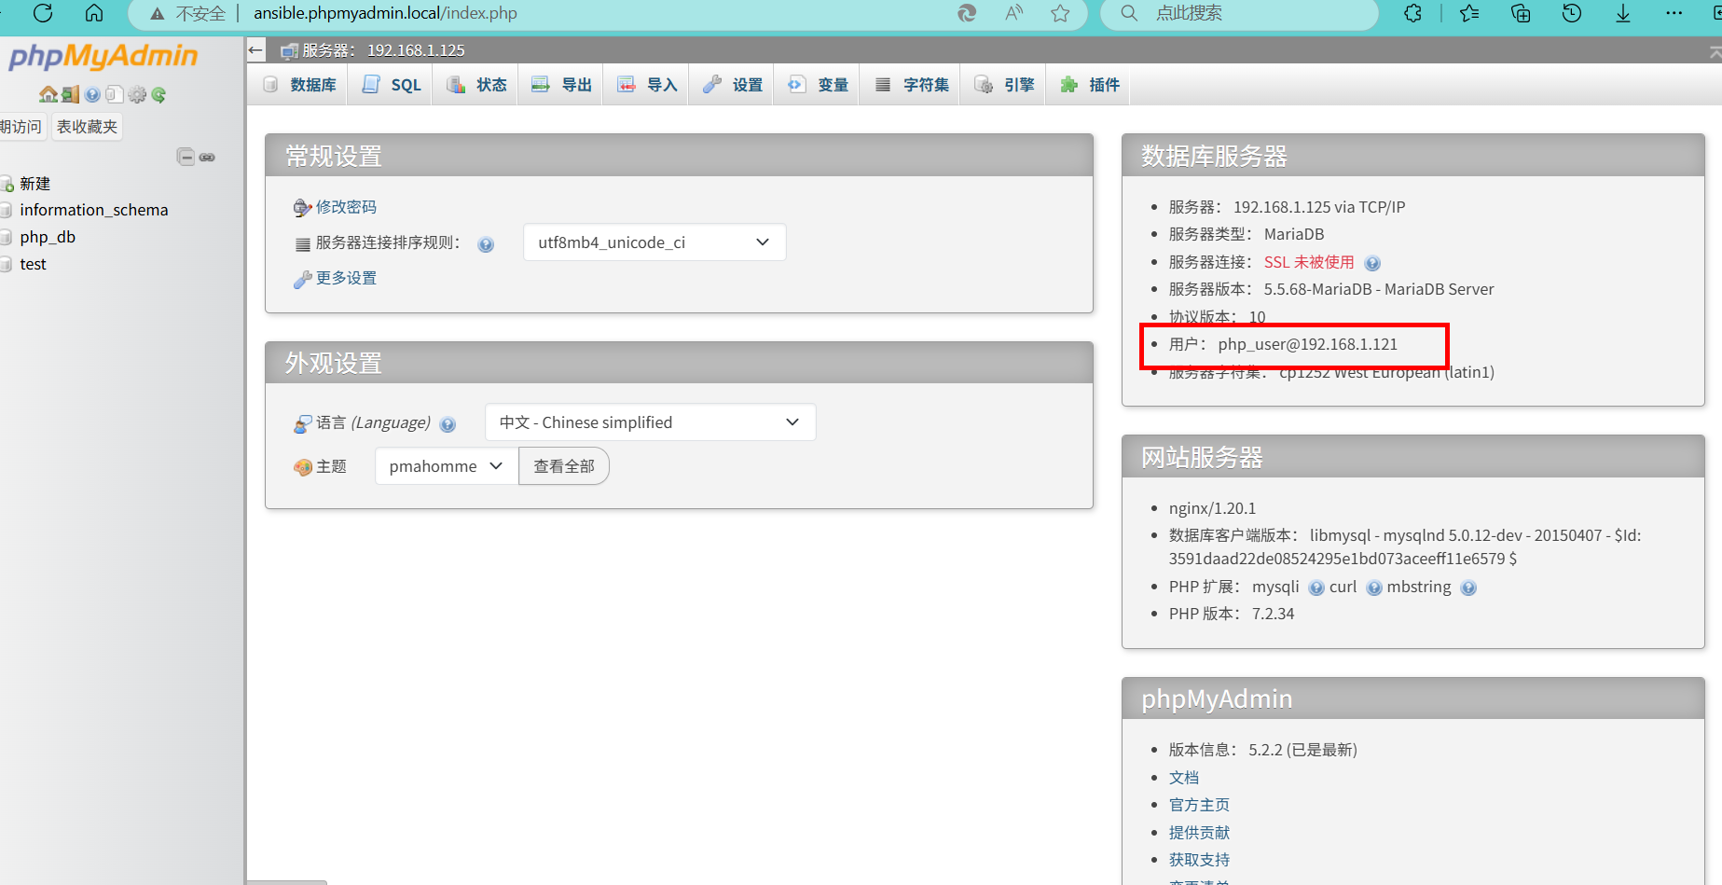Viewport: 1722px width, 885px height.
Task: Add page to favorites with star icon
Action: pyautogui.click(x=1060, y=13)
